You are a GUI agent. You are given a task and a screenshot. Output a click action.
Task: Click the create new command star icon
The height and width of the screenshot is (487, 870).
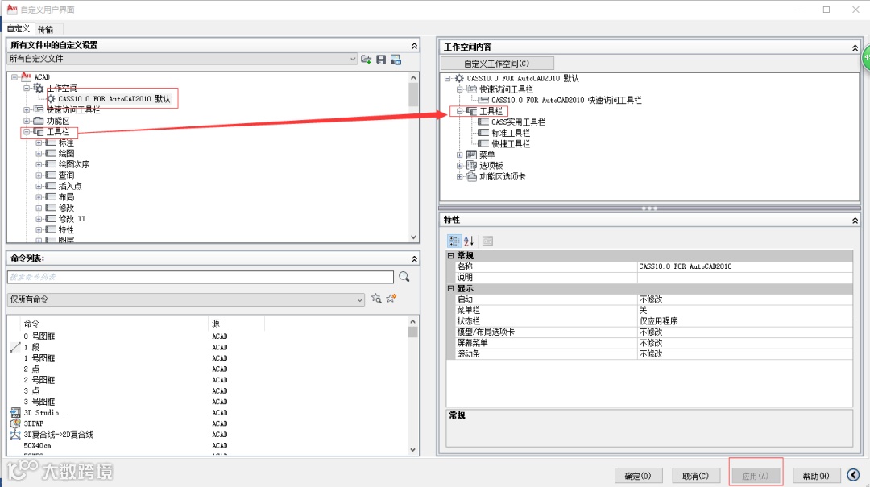pos(391,299)
